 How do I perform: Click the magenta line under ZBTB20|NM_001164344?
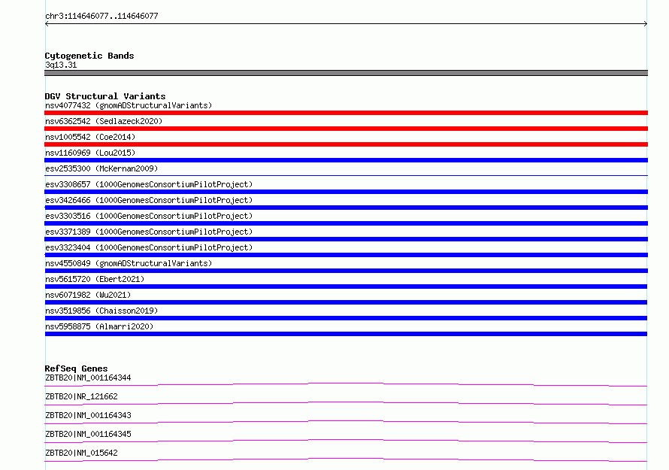point(346,384)
